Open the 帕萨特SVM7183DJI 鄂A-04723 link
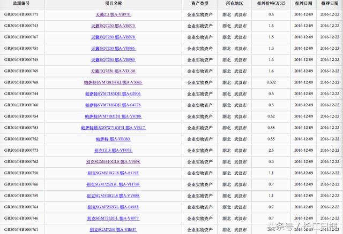Screen dimensions: 343x234 pos(113,105)
